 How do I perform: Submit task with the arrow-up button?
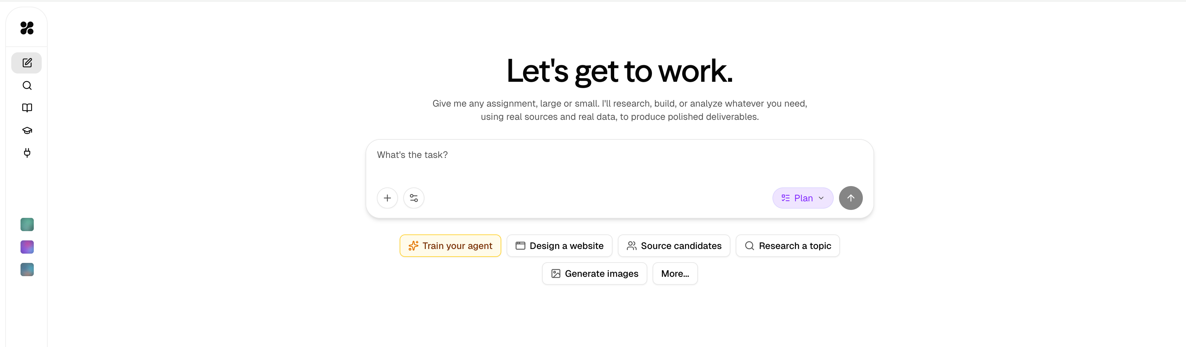(850, 198)
